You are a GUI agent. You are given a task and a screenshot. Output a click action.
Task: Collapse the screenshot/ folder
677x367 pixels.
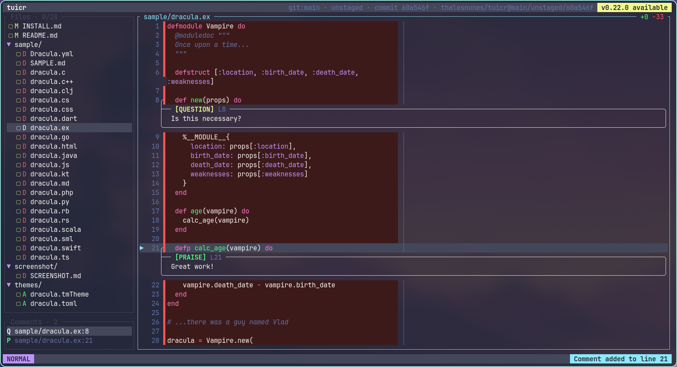tap(9, 267)
